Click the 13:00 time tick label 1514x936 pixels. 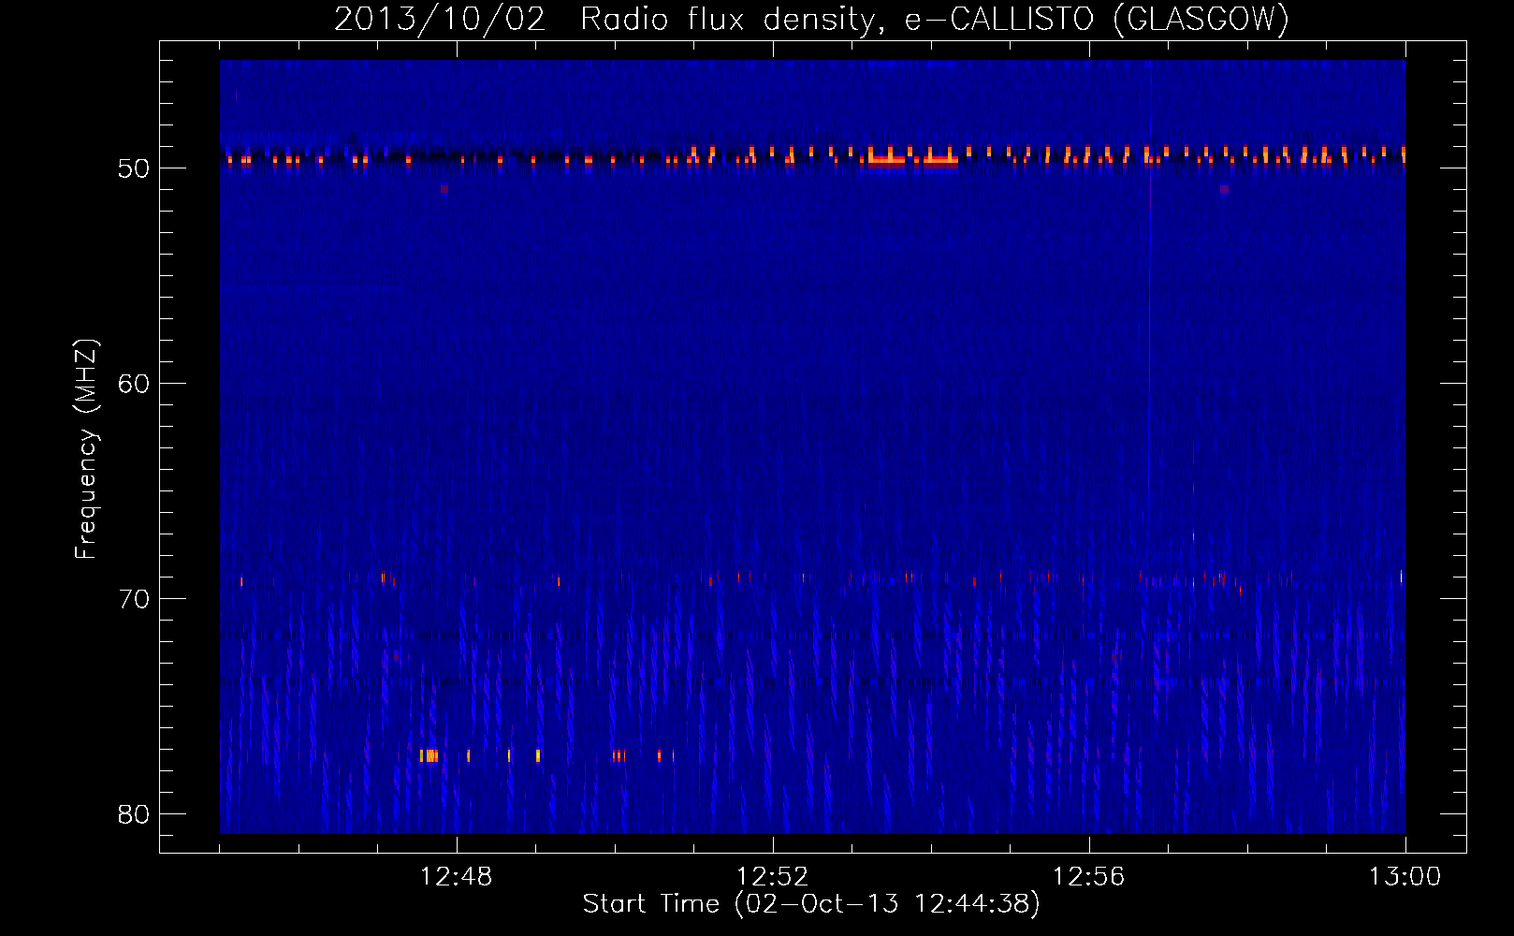pos(1405,877)
